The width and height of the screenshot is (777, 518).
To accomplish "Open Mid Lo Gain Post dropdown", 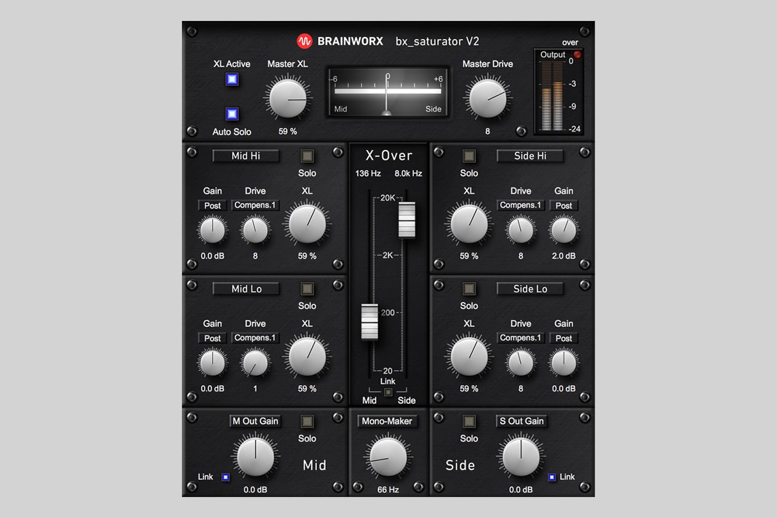I will [212, 338].
